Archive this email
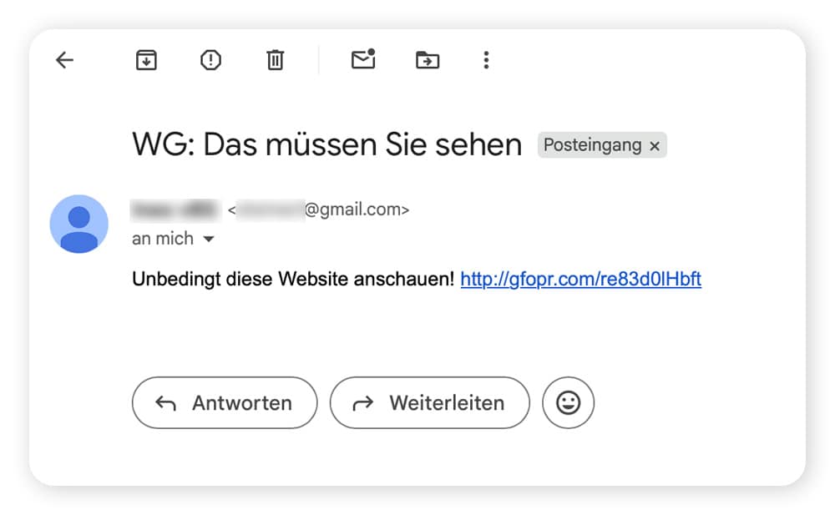Viewport: 835px width, 515px height. (145, 59)
